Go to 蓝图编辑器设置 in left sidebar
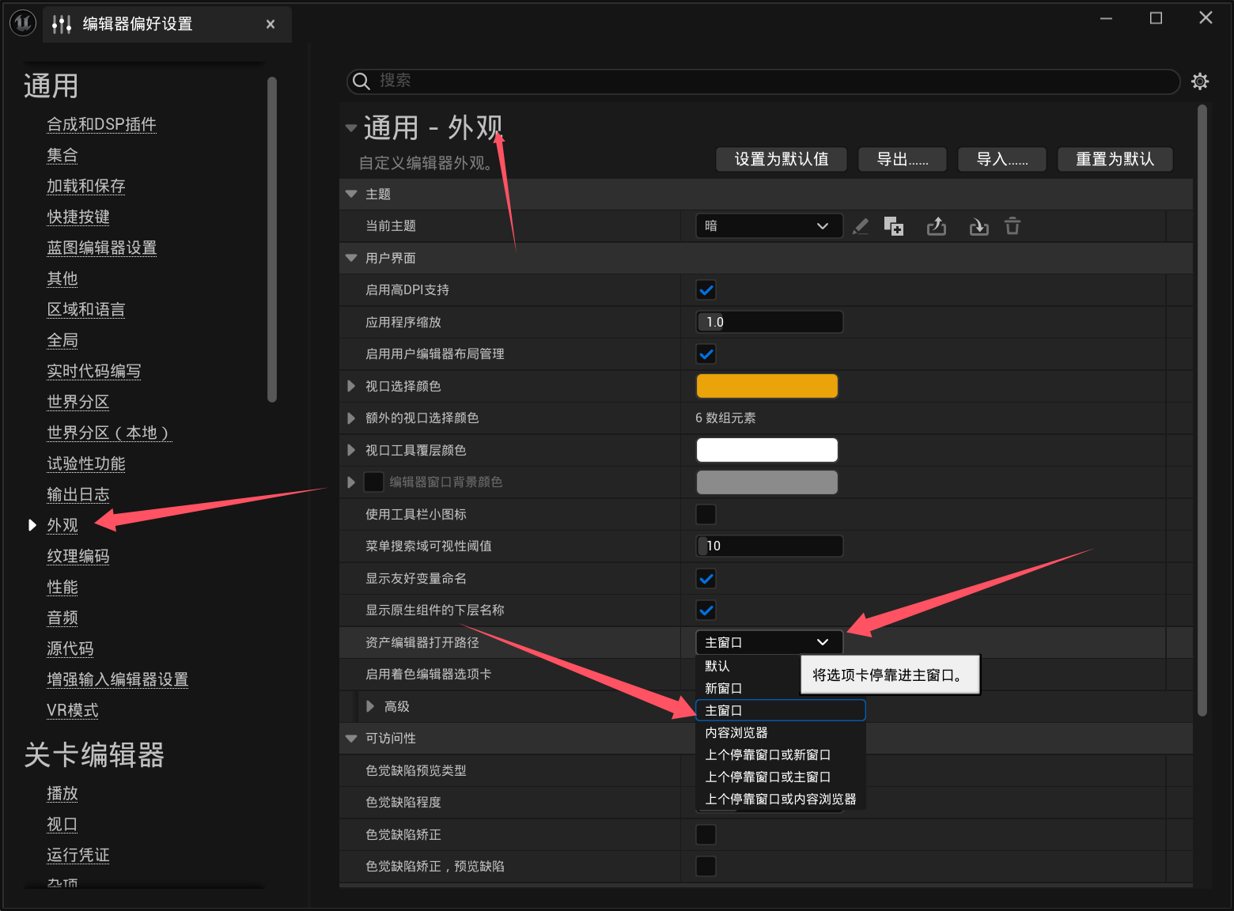This screenshot has height=911, width=1234. tap(101, 248)
